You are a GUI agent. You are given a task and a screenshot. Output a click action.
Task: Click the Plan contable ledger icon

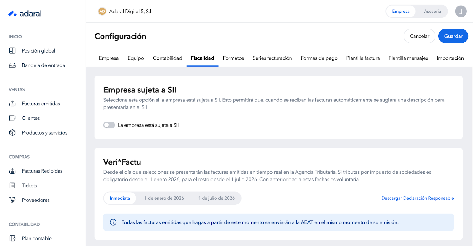12,238
